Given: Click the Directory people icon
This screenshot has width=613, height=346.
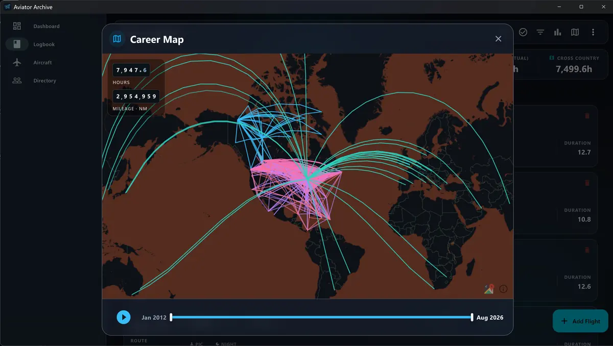Looking at the screenshot, I should tap(17, 81).
